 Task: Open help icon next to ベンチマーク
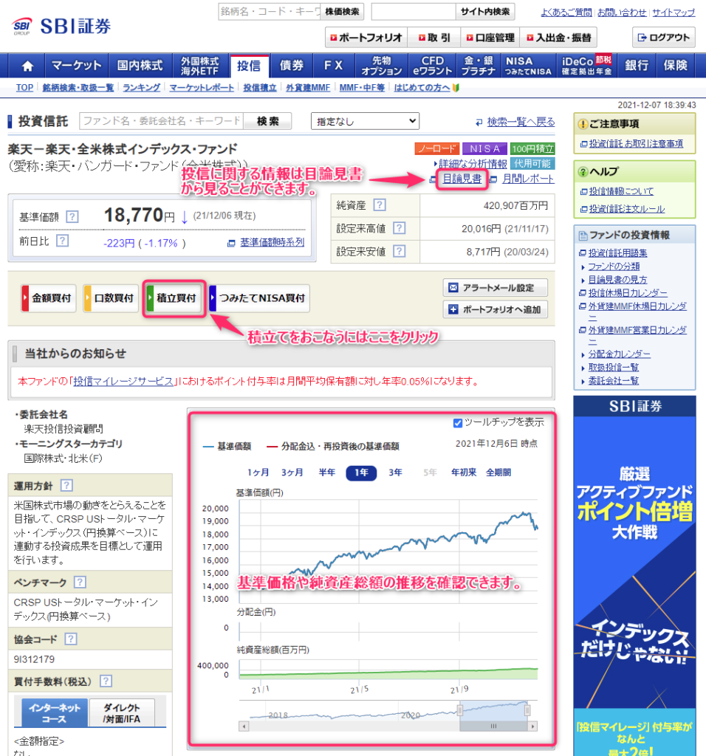click(x=80, y=582)
